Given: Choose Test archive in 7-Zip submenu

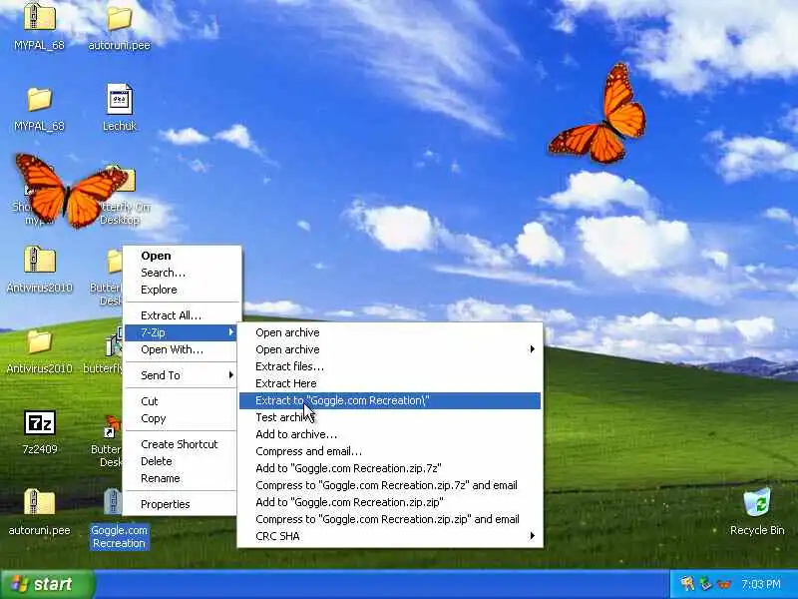Looking at the screenshot, I should pos(390,417).
